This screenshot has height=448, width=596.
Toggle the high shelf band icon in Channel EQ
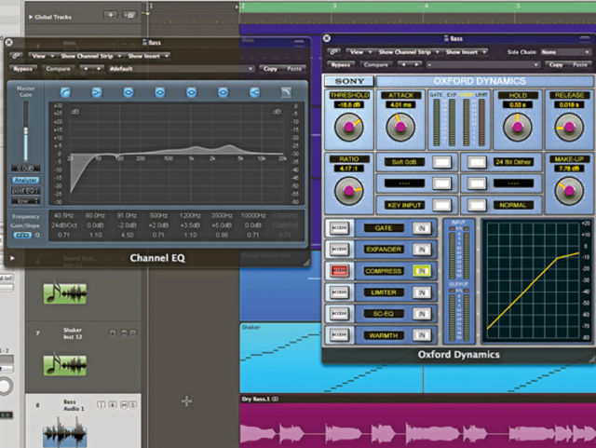pyautogui.click(x=254, y=92)
